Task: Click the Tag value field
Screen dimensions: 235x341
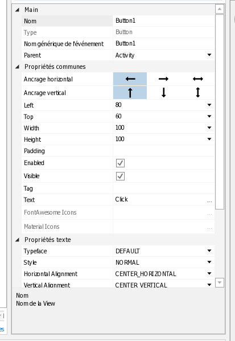Action: pyautogui.click(x=163, y=188)
